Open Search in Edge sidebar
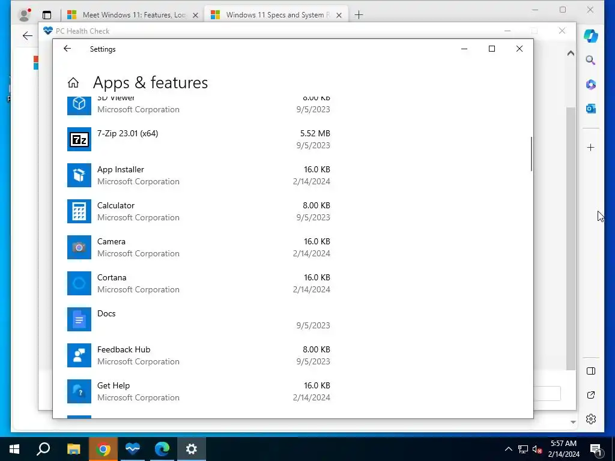615x461 pixels. pyautogui.click(x=591, y=60)
